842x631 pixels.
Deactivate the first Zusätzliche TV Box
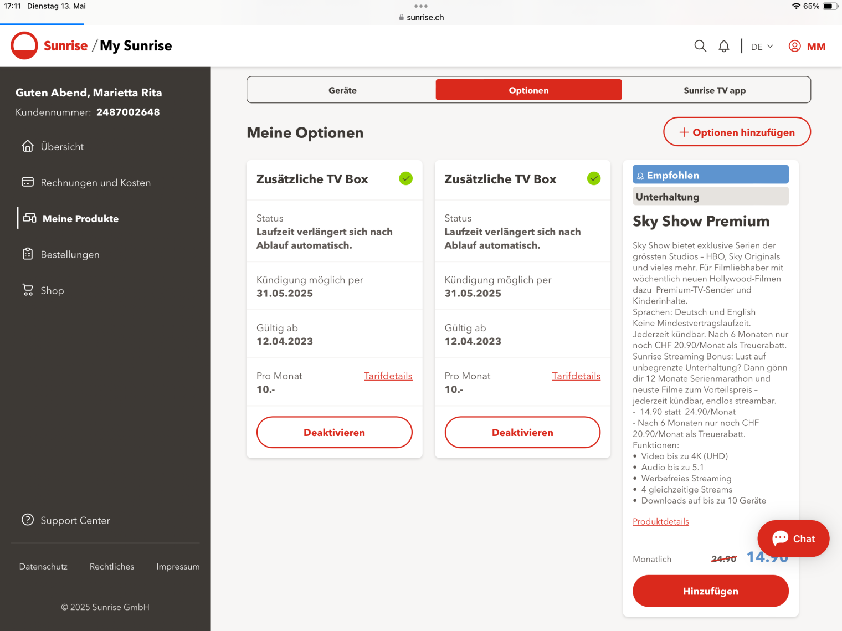coord(334,433)
